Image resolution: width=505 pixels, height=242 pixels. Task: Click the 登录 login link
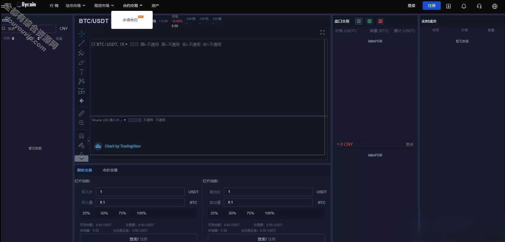coord(412,6)
